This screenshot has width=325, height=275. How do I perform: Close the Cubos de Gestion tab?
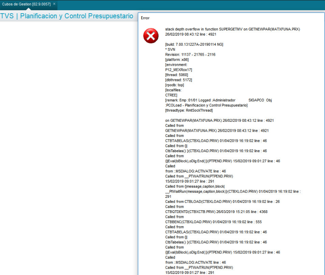point(54,4)
